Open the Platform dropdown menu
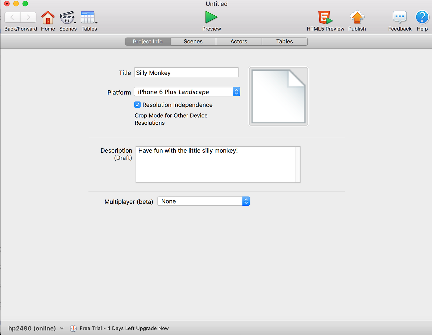 pyautogui.click(x=187, y=92)
